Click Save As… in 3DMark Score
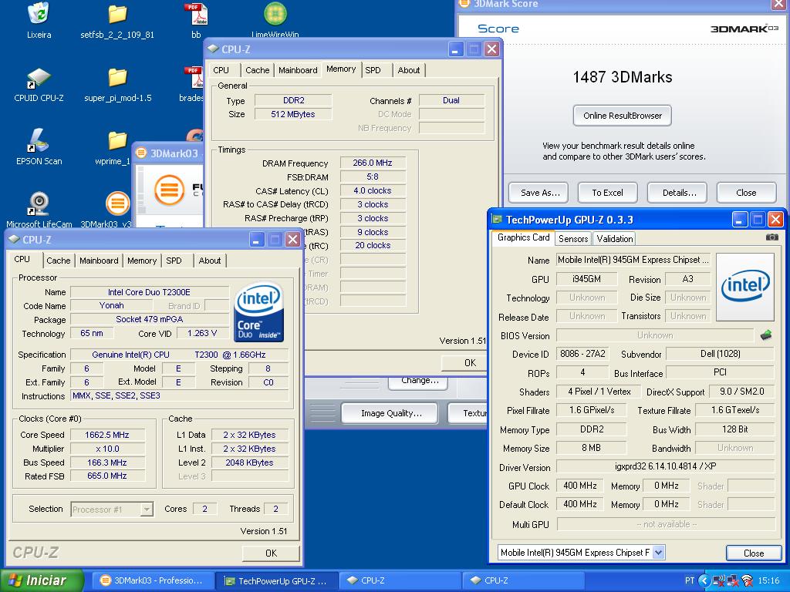This screenshot has width=790, height=592. pyautogui.click(x=540, y=192)
